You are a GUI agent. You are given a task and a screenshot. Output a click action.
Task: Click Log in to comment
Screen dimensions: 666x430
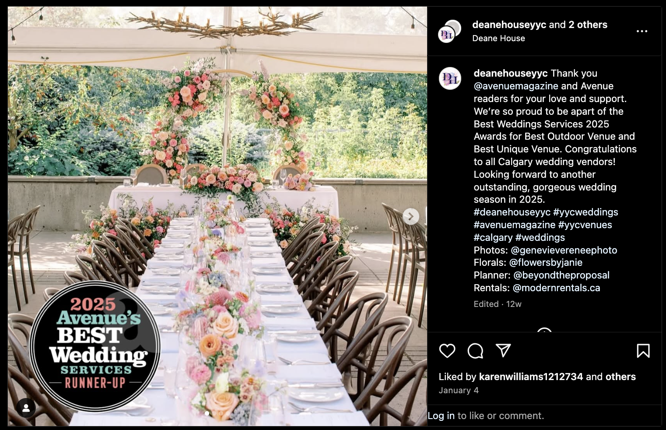tap(441, 416)
